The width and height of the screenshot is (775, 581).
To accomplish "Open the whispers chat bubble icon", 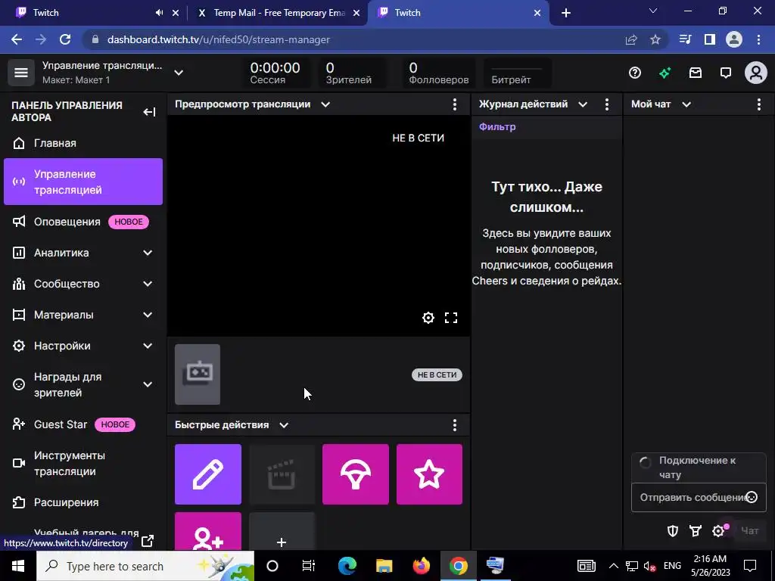I will coord(726,73).
